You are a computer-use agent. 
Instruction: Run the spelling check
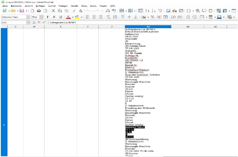click(114, 11)
